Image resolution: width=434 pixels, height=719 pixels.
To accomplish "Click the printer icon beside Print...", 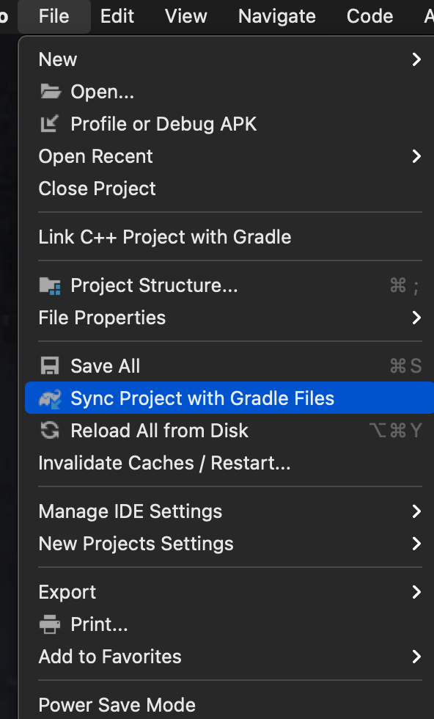I will [x=50, y=624].
